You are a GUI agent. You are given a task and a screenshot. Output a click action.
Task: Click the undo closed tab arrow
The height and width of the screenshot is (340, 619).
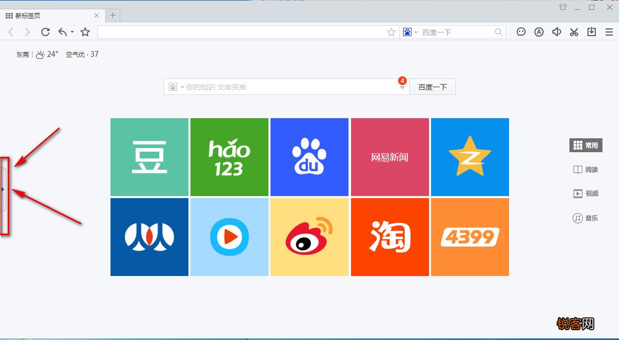(x=62, y=32)
